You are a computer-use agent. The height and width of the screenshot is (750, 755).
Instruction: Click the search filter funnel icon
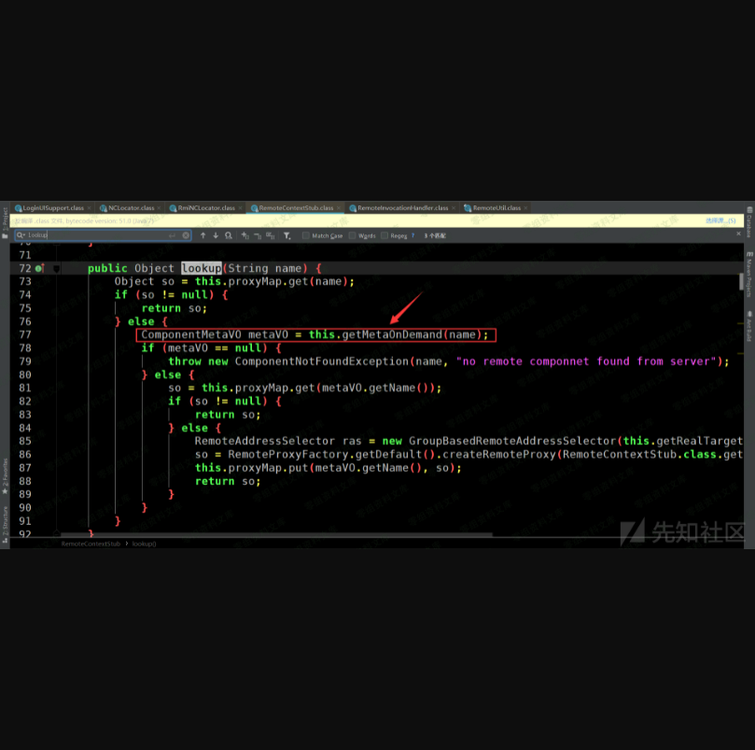click(287, 236)
